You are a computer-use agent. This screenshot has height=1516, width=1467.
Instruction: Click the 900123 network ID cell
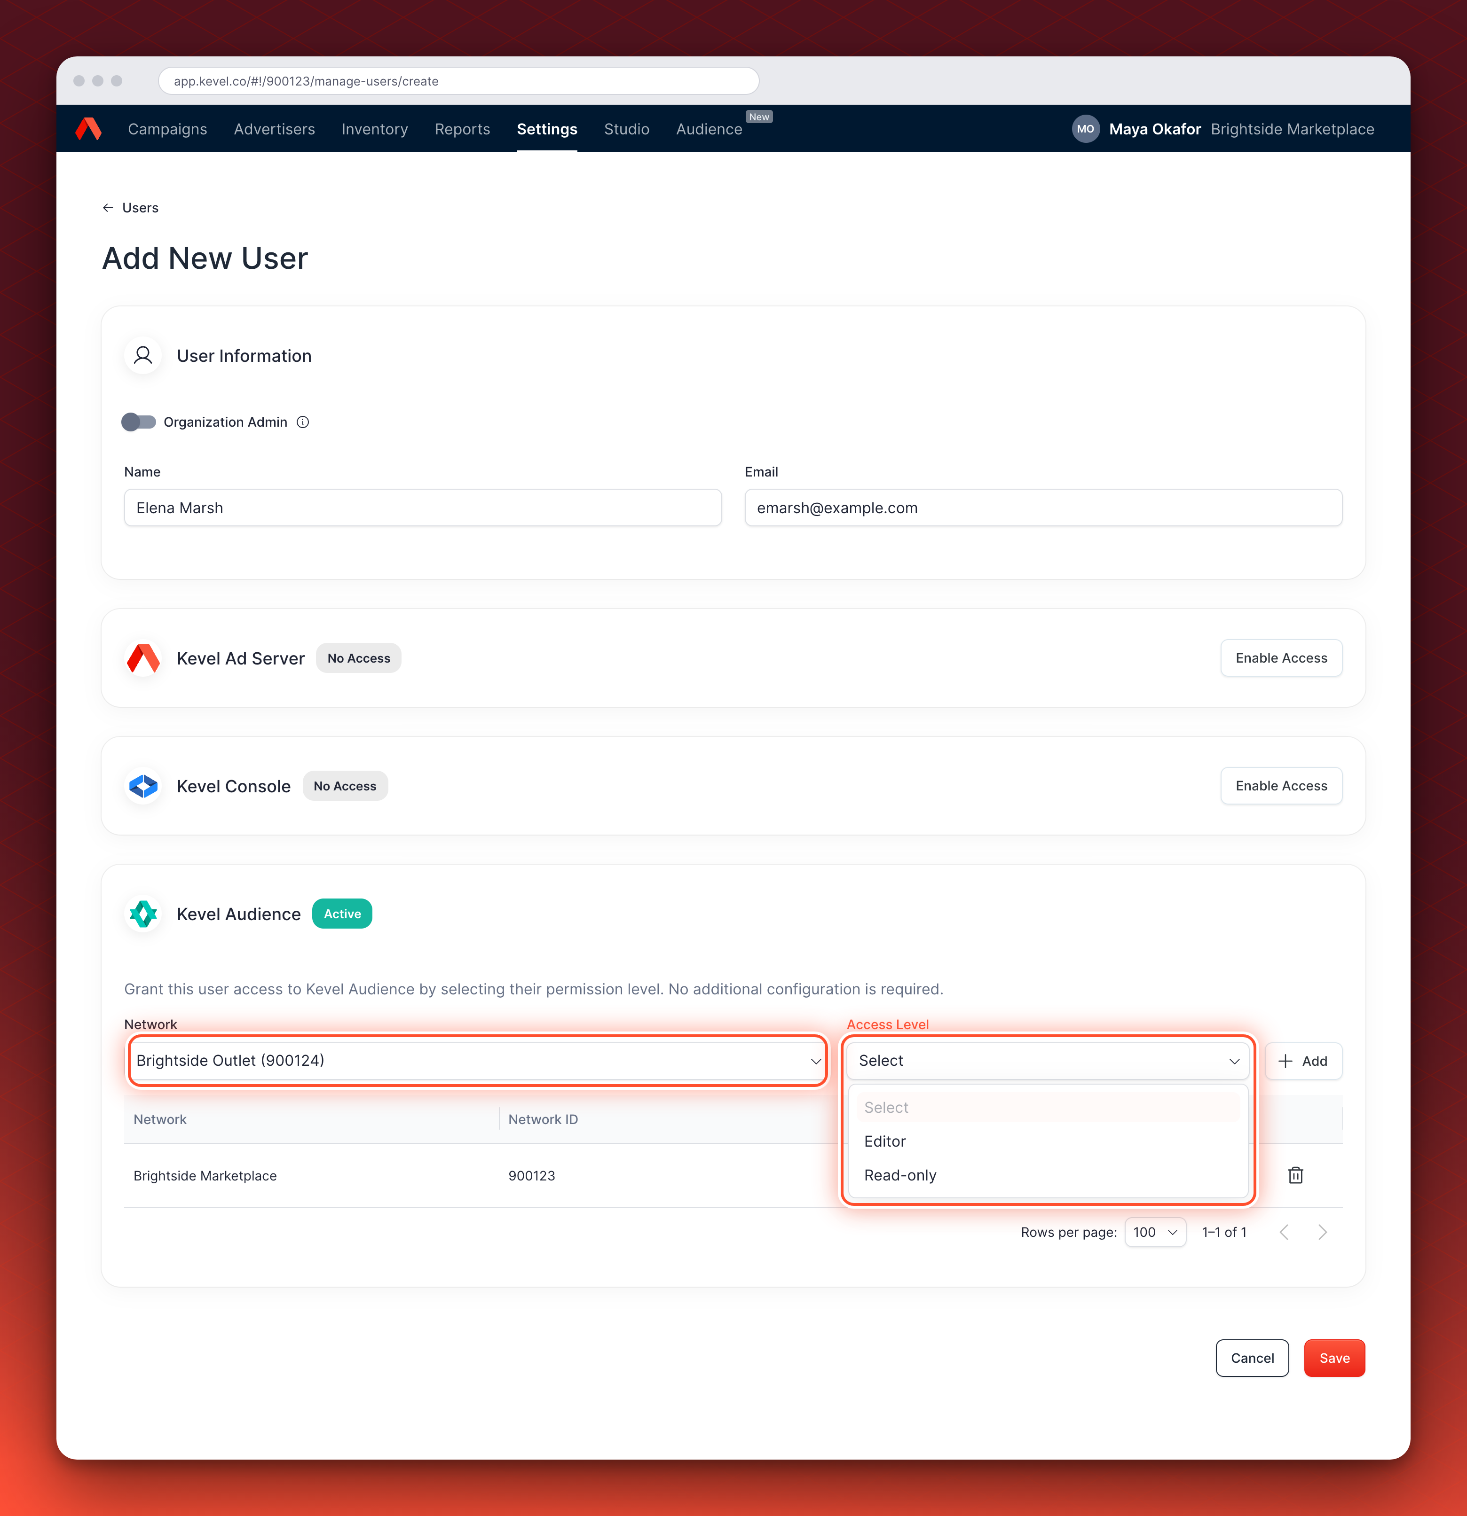(x=532, y=1176)
